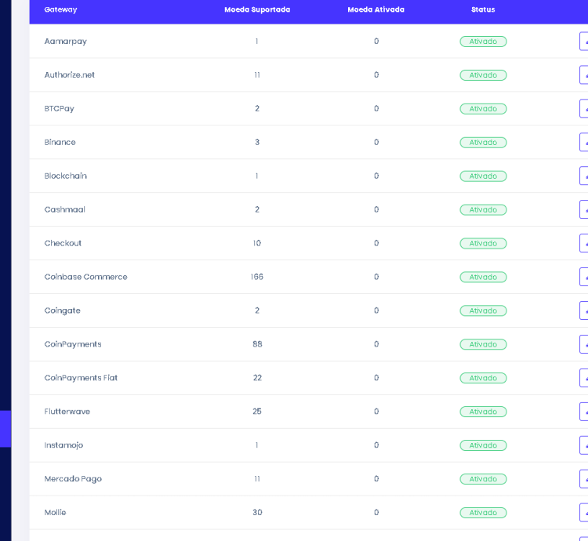Select the Checkout gateway name

pos(63,243)
